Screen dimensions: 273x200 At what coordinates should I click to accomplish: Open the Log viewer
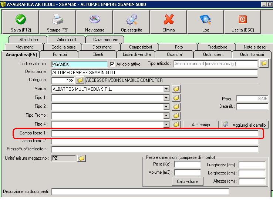pos(206,22)
